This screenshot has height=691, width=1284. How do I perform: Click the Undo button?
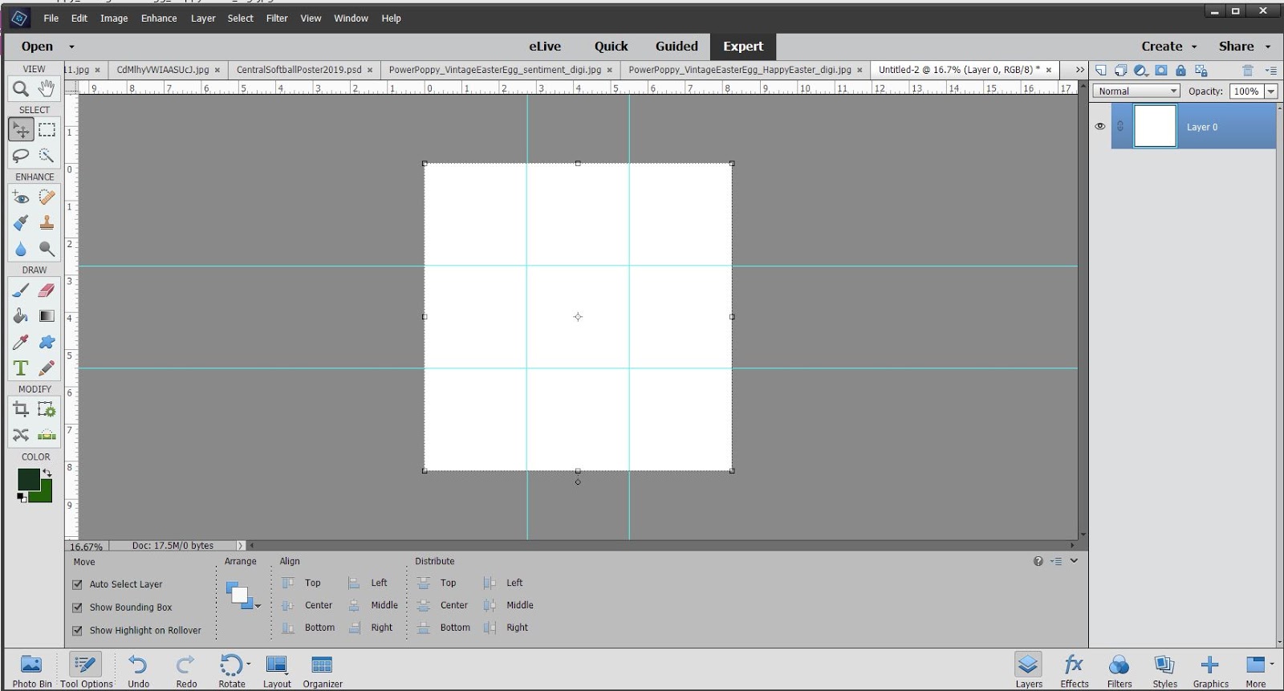[138, 671]
